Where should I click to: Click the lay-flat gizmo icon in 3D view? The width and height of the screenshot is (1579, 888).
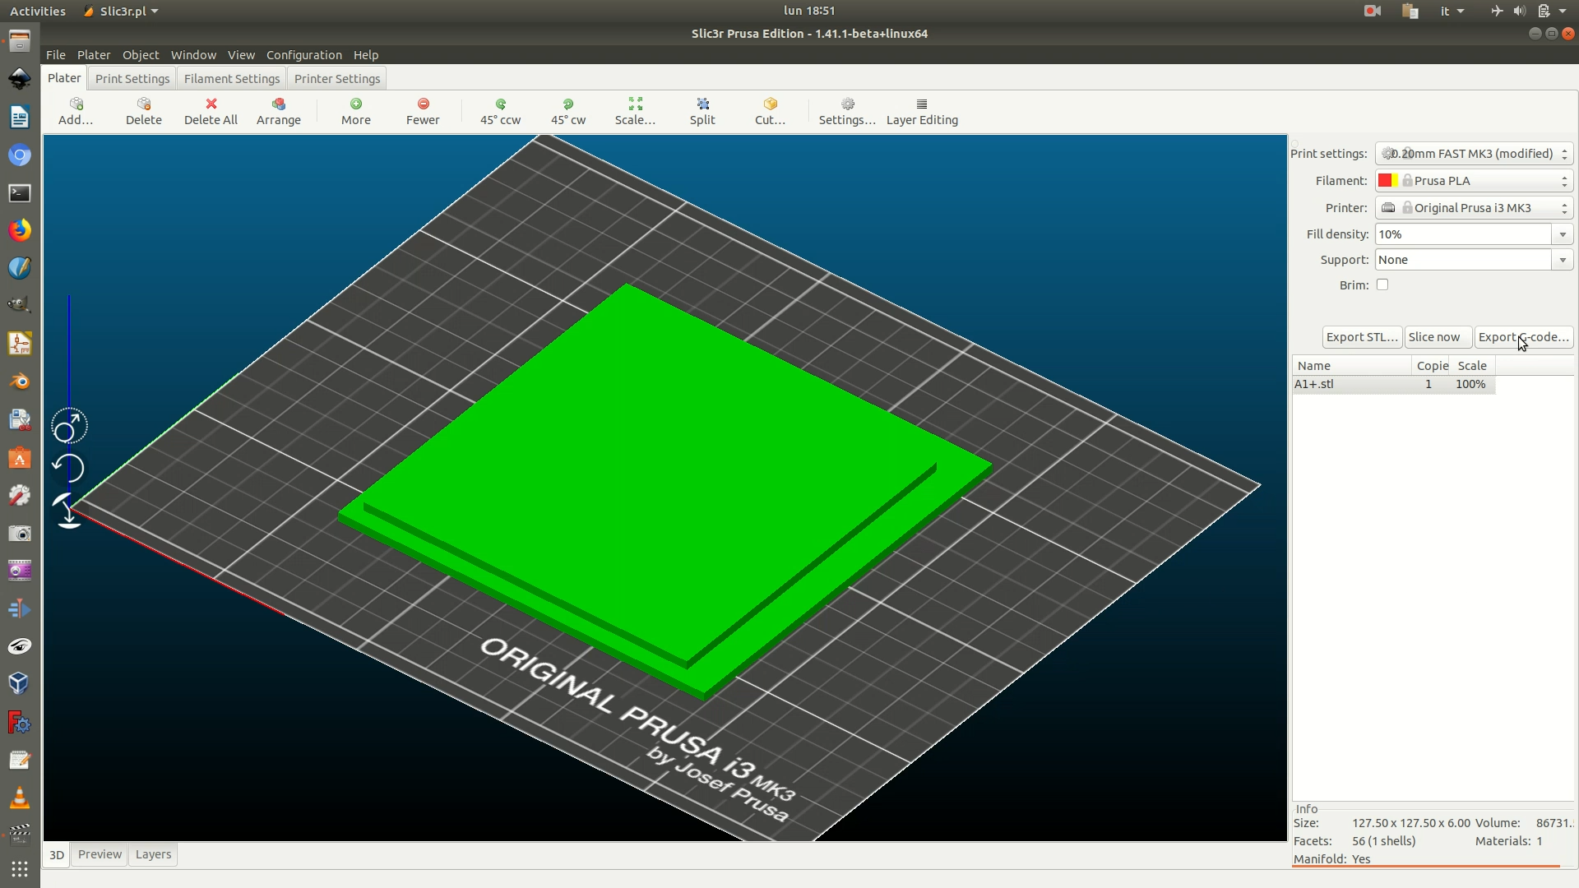click(x=69, y=511)
